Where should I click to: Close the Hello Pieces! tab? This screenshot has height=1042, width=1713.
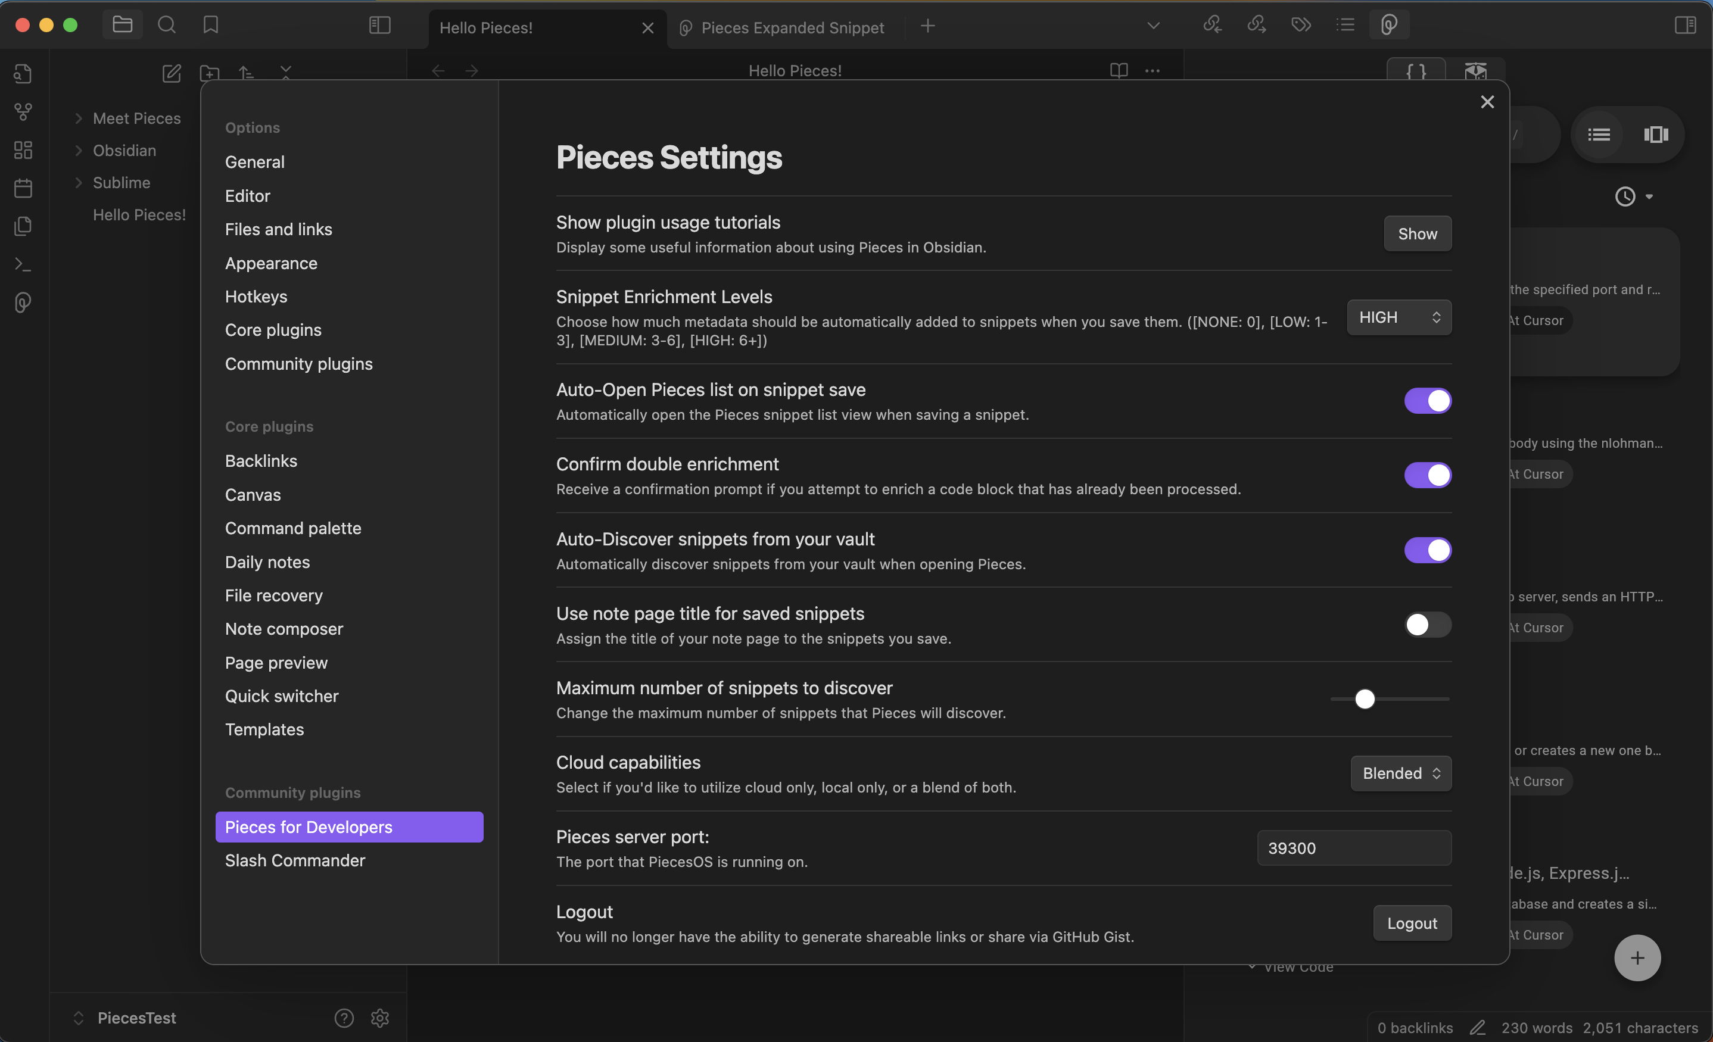(647, 28)
